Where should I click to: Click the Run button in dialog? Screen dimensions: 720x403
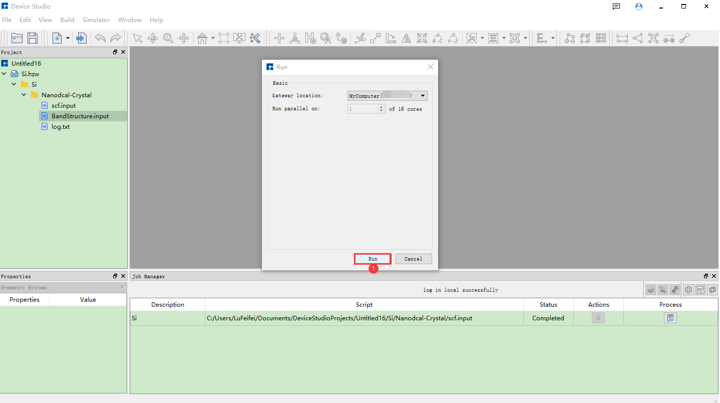[373, 259]
